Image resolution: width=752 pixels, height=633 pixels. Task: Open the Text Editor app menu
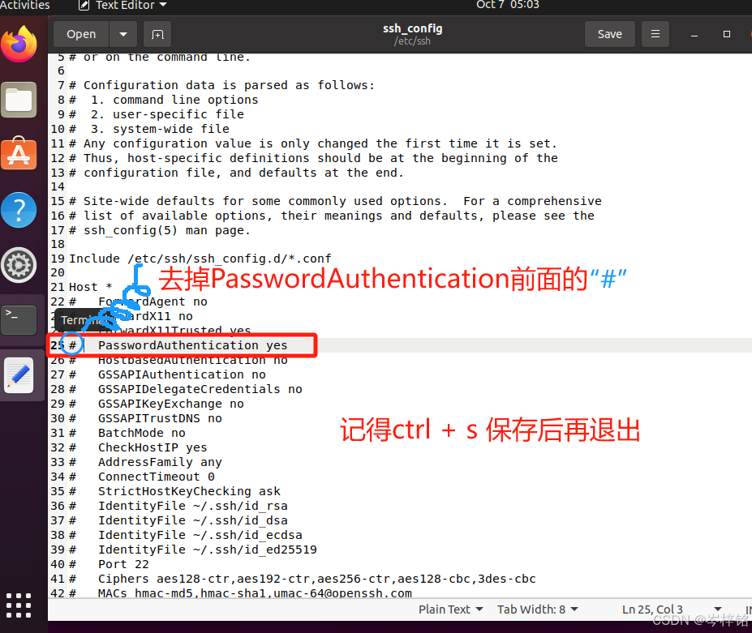click(x=122, y=6)
